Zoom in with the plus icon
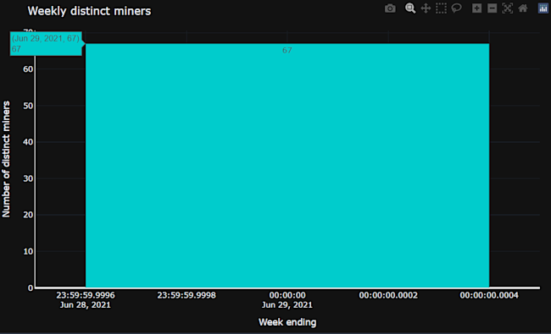The width and height of the screenshot is (551, 334). (476, 8)
